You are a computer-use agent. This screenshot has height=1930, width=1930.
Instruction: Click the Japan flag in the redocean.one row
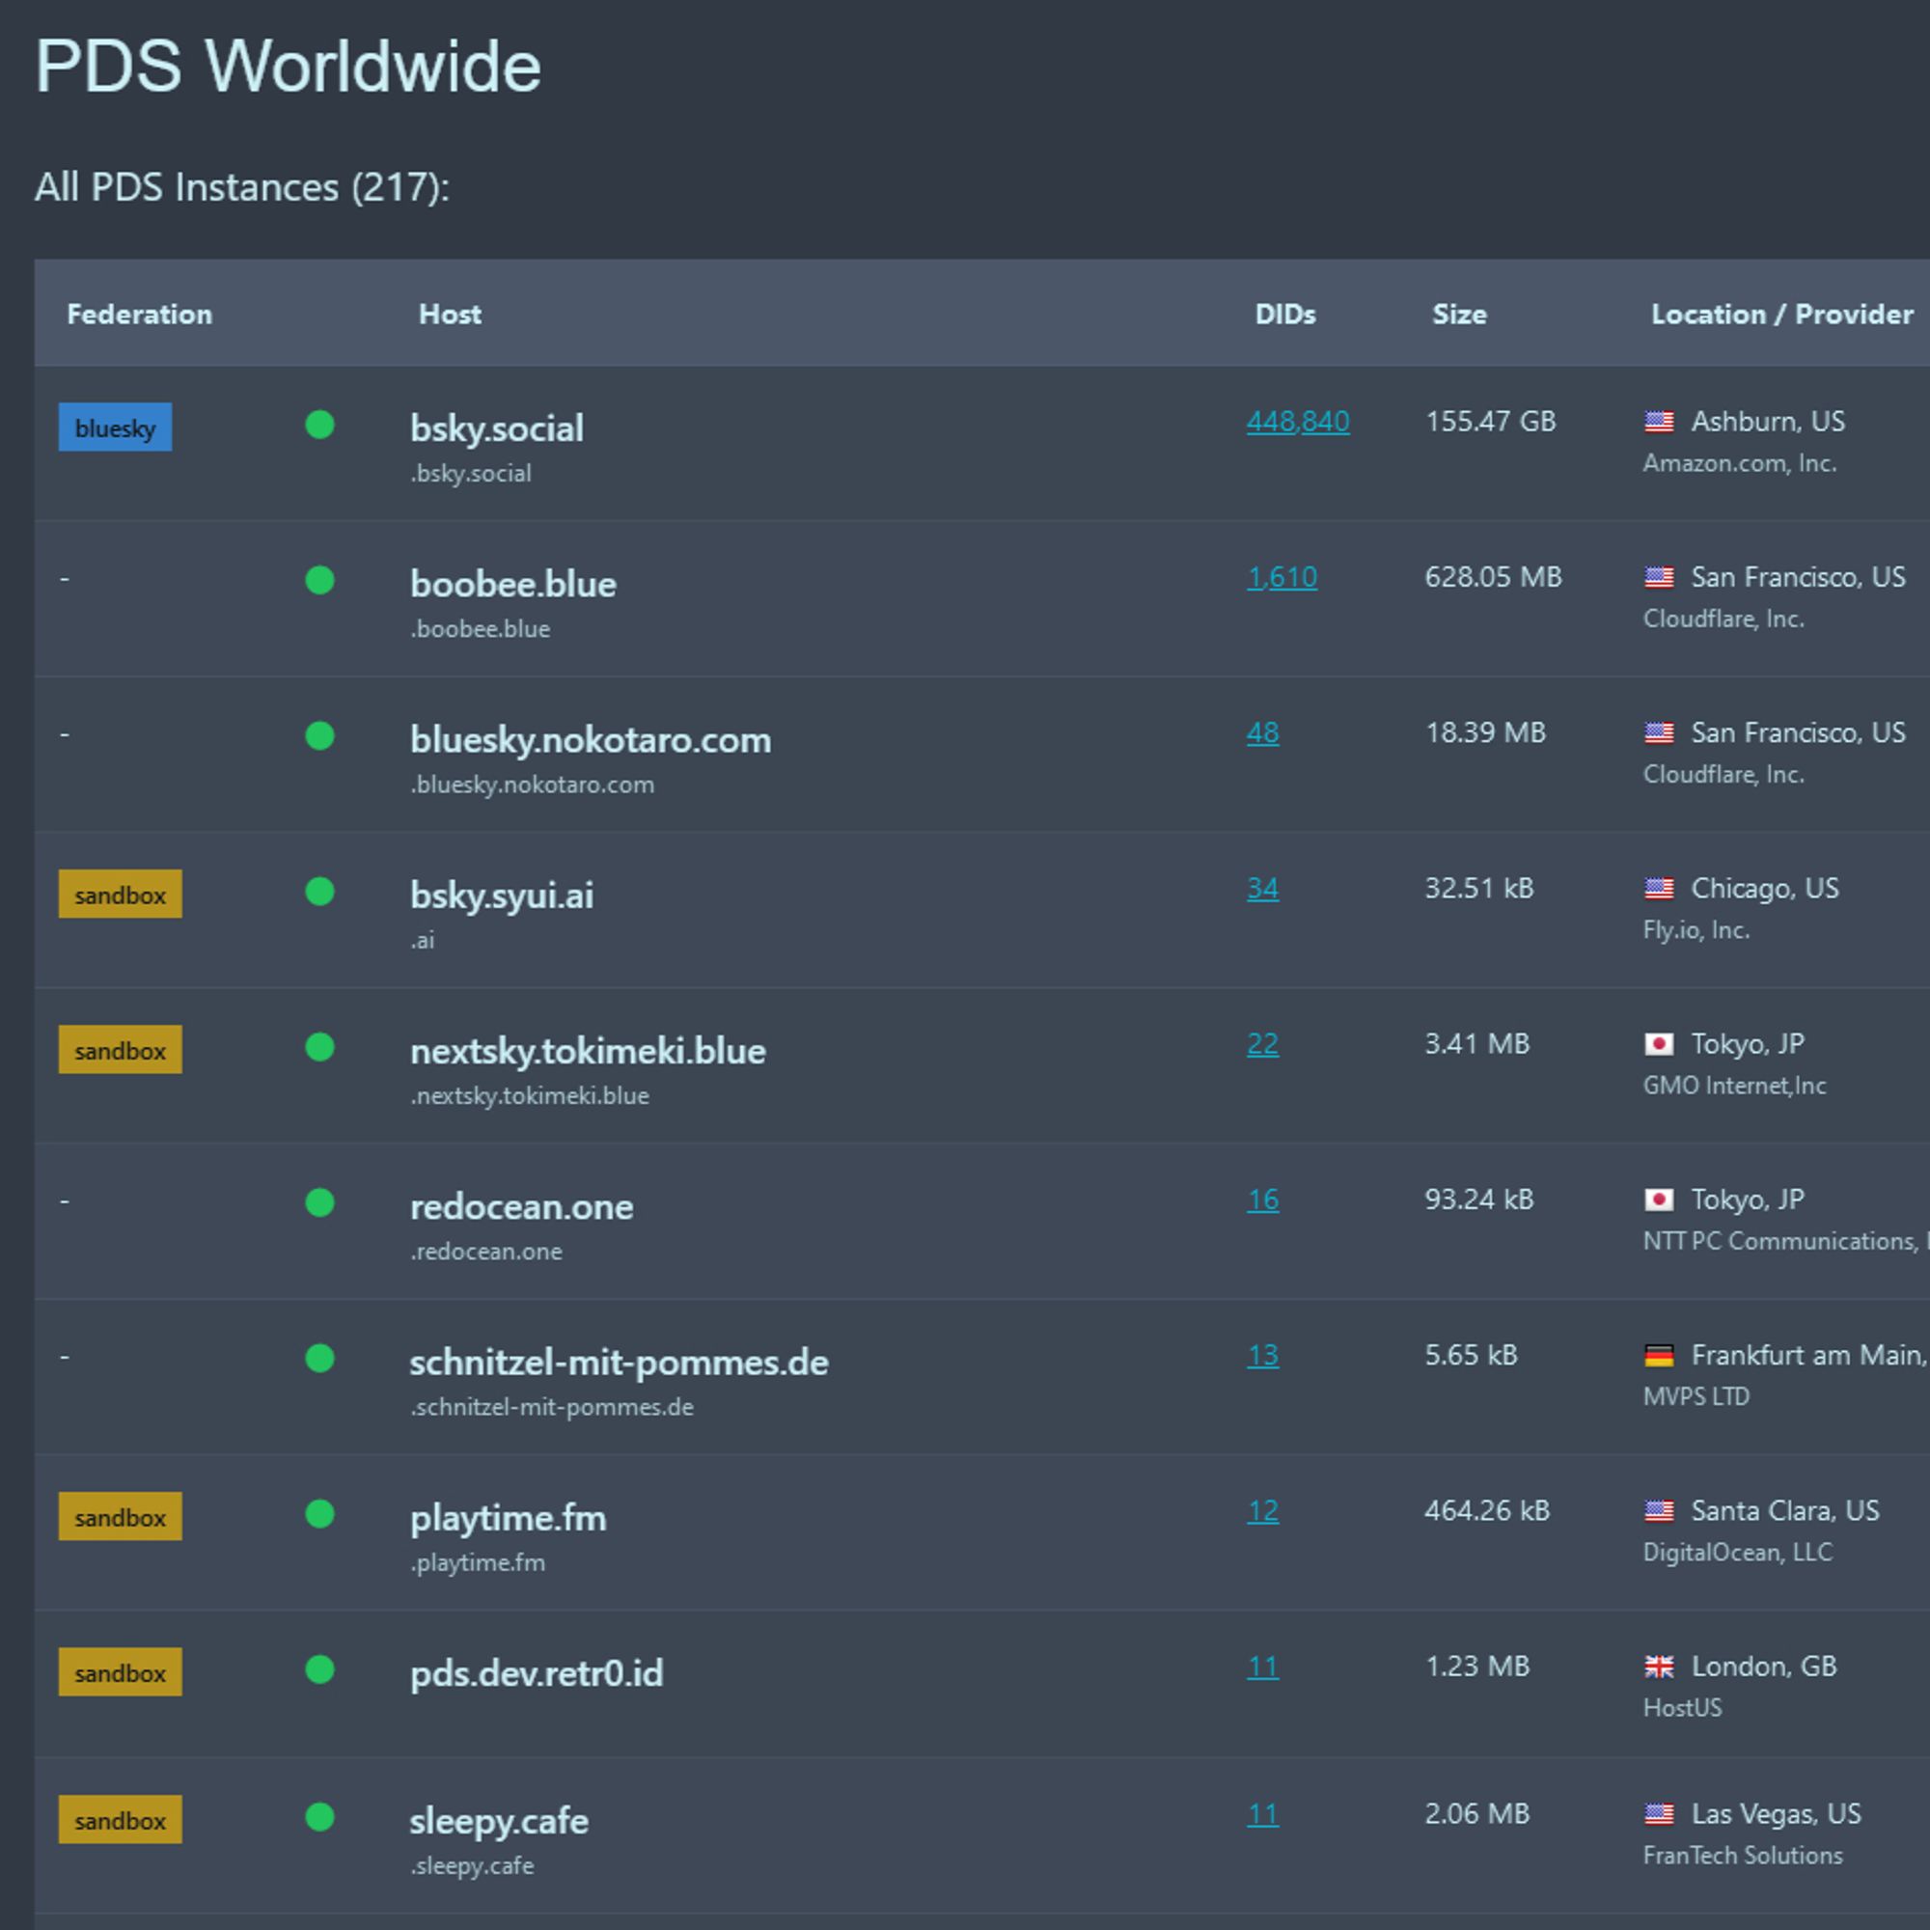(1659, 1199)
